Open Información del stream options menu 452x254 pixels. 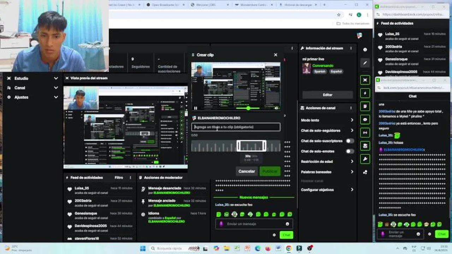pos(351,48)
